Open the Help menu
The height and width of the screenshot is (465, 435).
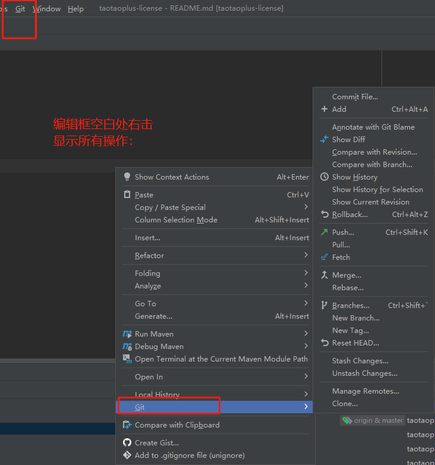point(75,8)
